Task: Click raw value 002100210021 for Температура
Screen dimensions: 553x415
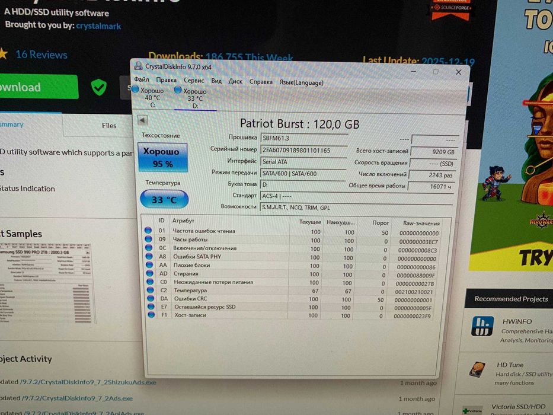Action: (414, 292)
